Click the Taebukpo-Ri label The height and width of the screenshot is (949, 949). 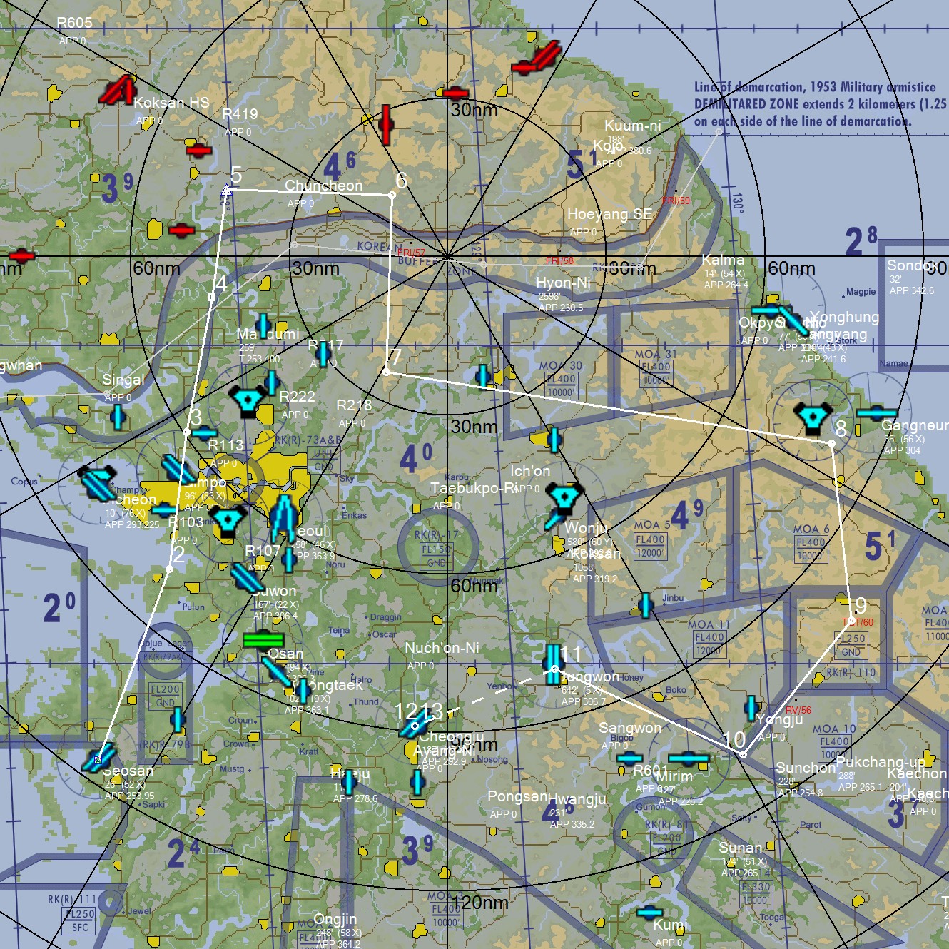pyautogui.click(x=474, y=488)
